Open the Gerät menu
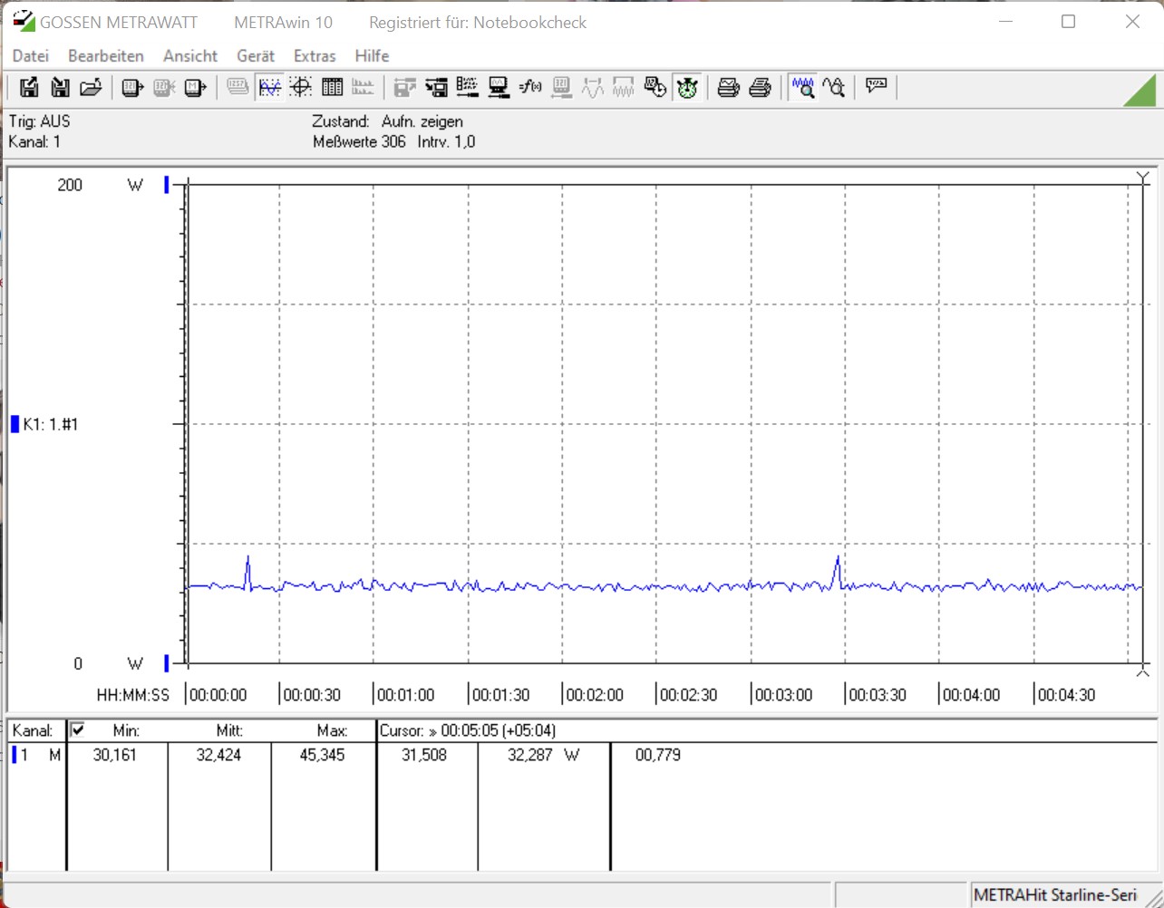The height and width of the screenshot is (908, 1164). (256, 56)
